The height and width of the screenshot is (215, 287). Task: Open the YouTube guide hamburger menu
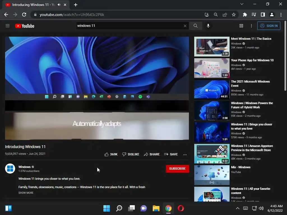tap(8, 26)
